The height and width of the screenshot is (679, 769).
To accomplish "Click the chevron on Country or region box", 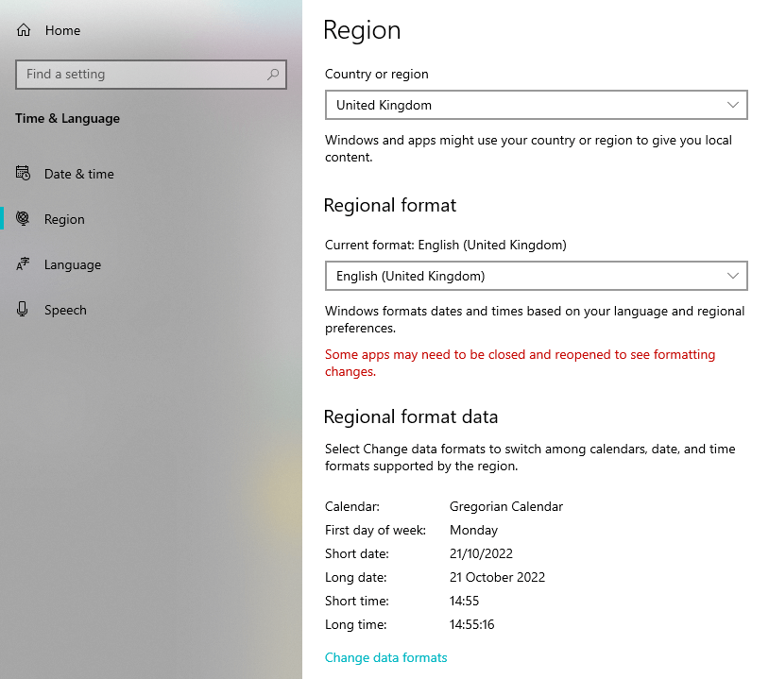I will click(x=733, y=105).
